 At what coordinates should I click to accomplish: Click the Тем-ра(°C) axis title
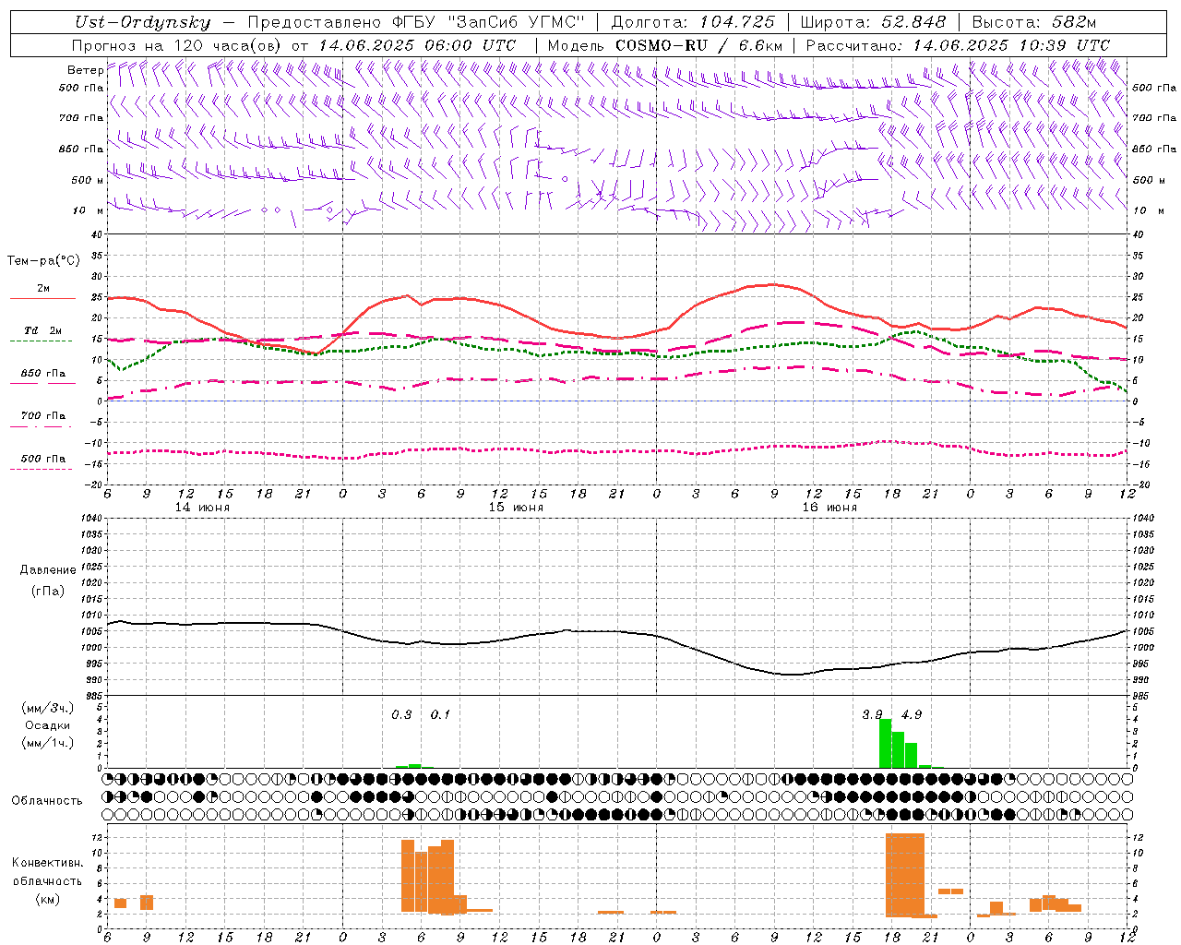43,261
